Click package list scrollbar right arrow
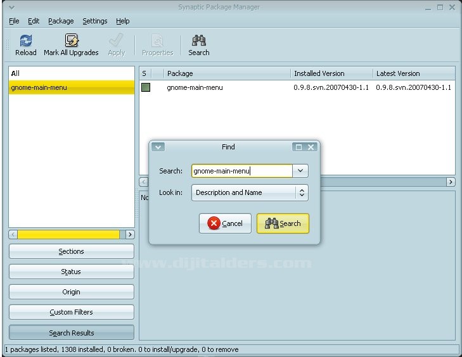462x357 pixels. pyautogui.click(x=451, y=182)
